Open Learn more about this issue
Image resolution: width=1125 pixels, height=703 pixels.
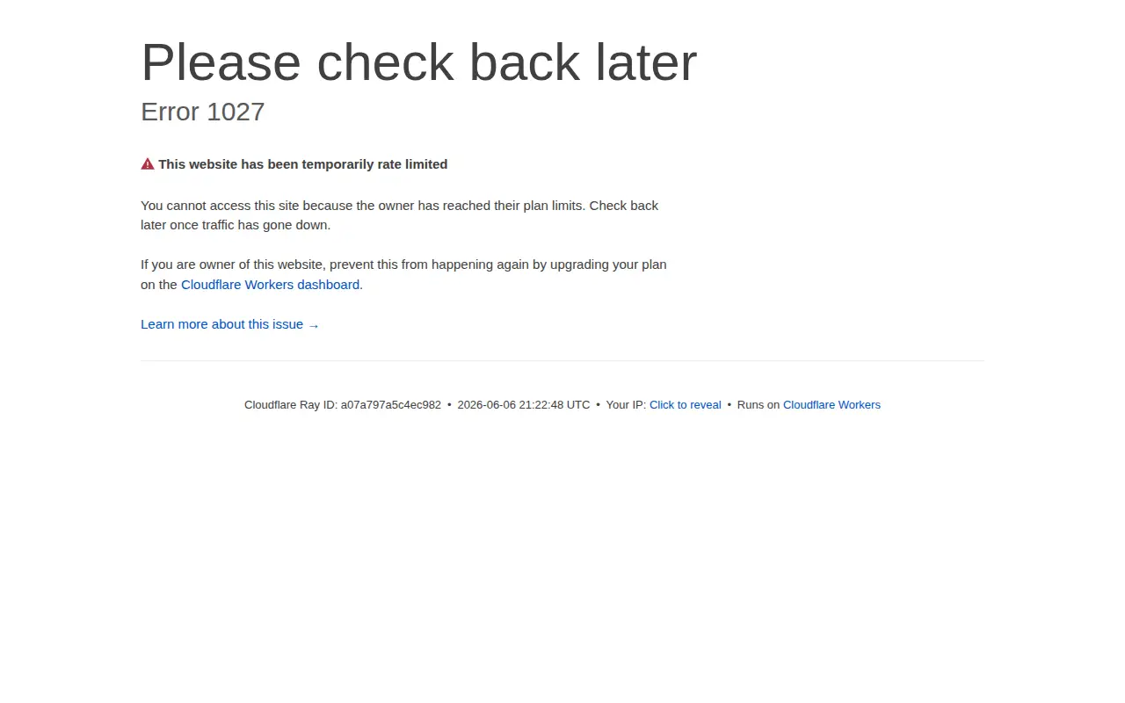pos(230,324)
